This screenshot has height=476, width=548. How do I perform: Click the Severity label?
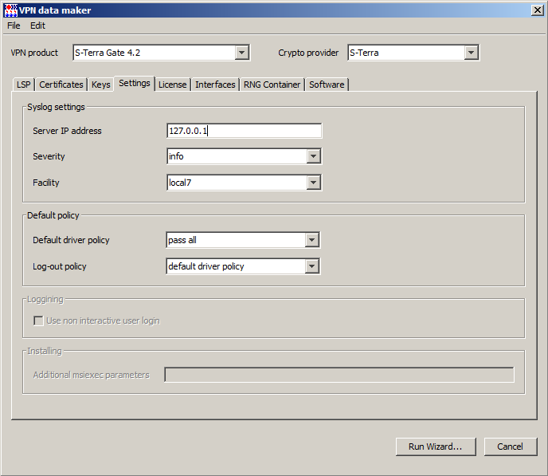coord(49,156)
